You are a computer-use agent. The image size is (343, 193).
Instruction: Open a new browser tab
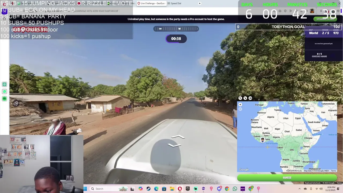click(x=200, y=3)
